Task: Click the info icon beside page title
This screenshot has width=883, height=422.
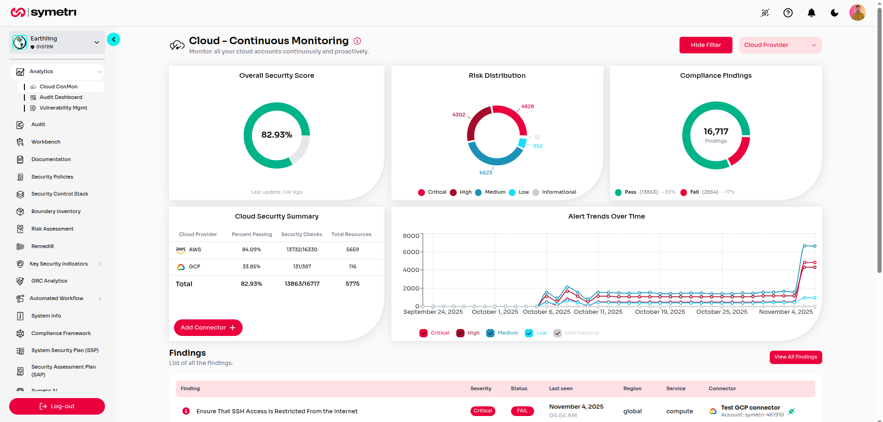Action: tap(357, 41)
